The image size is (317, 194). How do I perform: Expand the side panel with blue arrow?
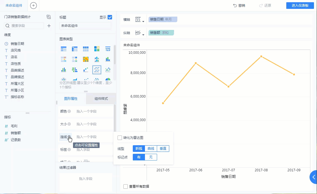[313, 177]
